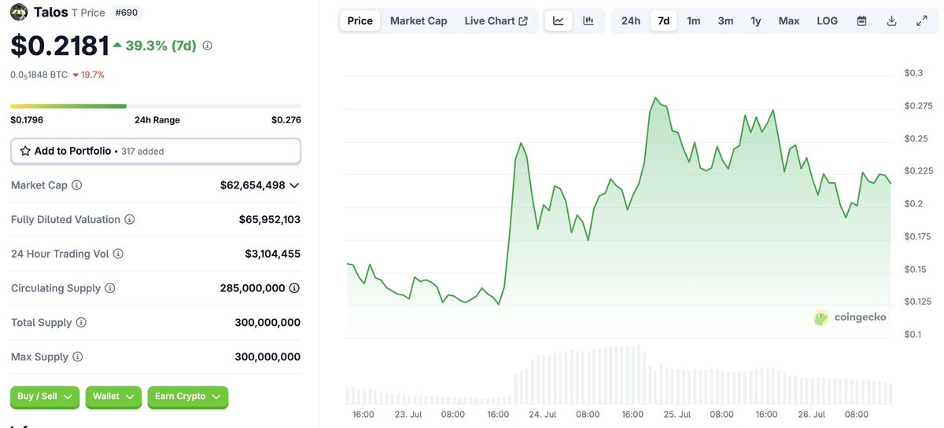Open the Live Chart external link tab

[x=496, y=21]
